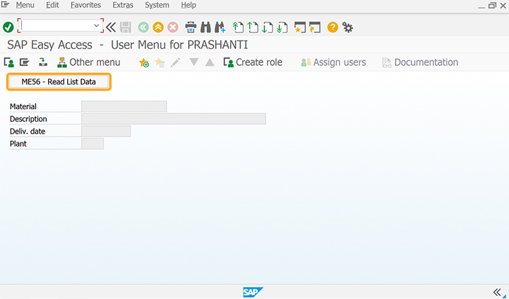Collapse the command field with double chevron
The height and width of the screenshot is (299, 509).
tap(111, 27)
